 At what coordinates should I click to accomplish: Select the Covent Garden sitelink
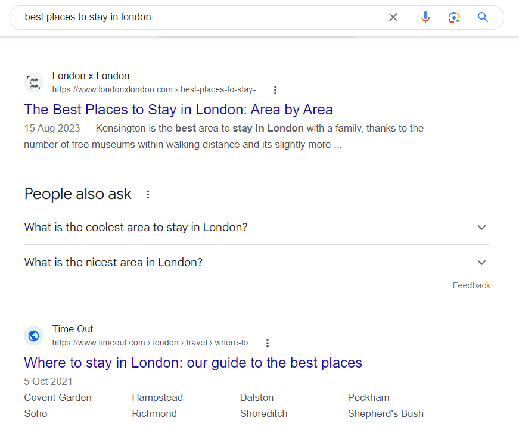(58, 397)
